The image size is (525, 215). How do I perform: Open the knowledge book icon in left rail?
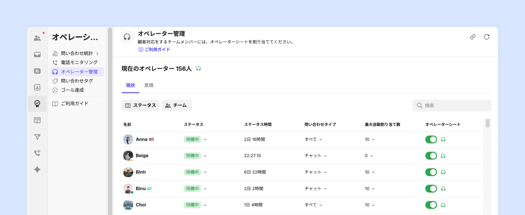point(37,120)
